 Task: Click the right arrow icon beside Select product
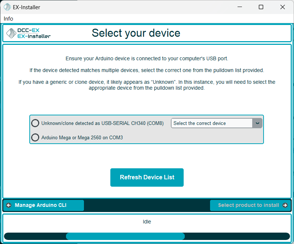click(285, 205)
